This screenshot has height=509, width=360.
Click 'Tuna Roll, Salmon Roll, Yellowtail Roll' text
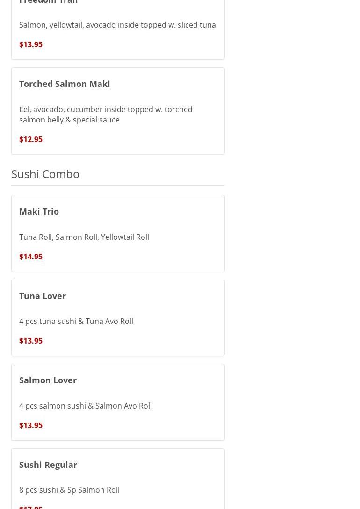click(x=84, y=237)
